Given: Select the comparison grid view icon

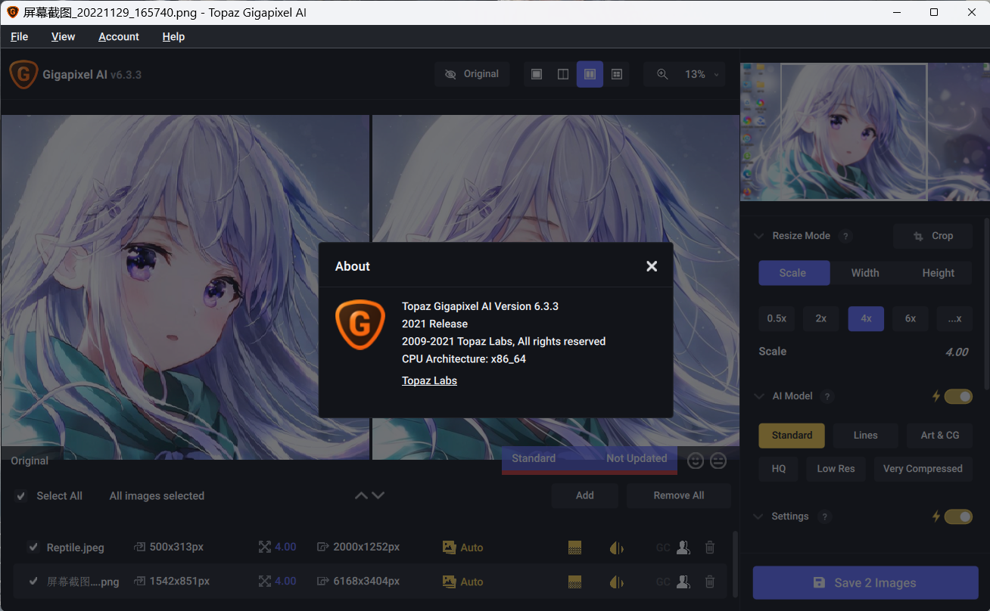Looking at the screenshot, I should coord(617,74).
